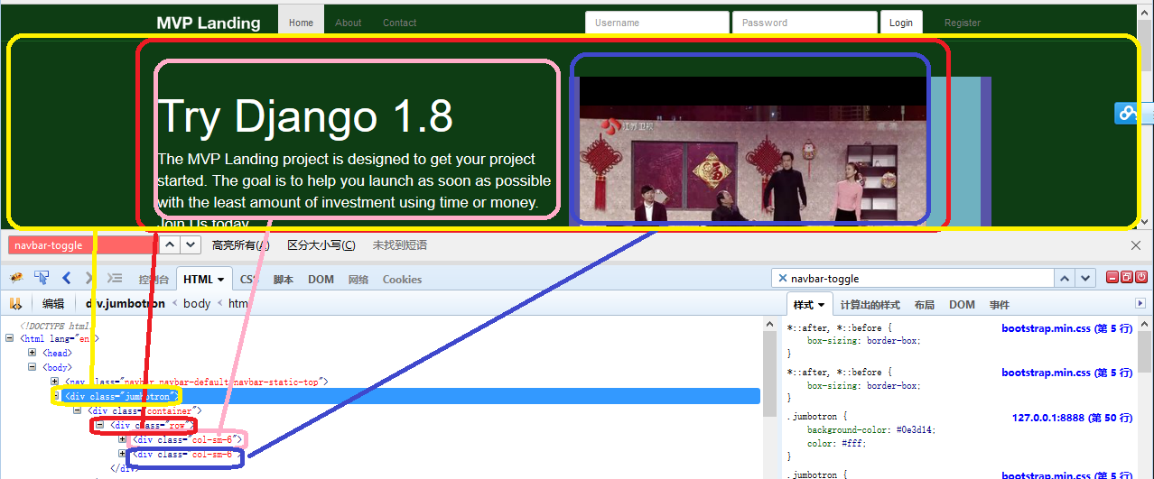
Task: Click find bar next result arrow
Action: coord(191,244)
